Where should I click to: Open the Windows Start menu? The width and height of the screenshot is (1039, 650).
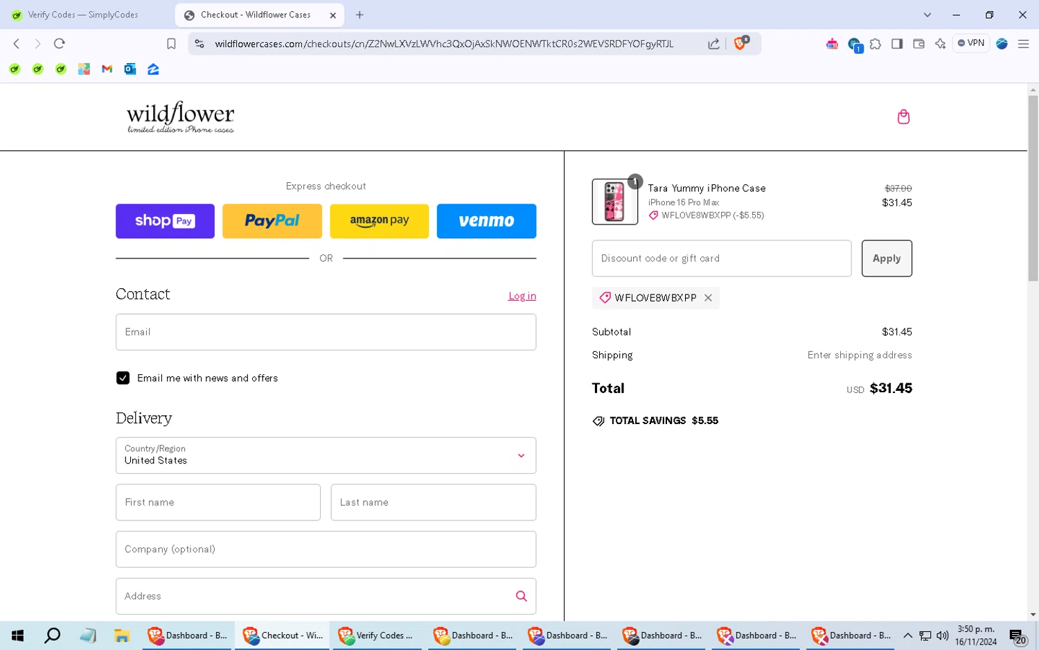[x=18, y=635]
